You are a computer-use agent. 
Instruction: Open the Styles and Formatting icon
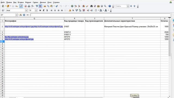click(3, 10)
